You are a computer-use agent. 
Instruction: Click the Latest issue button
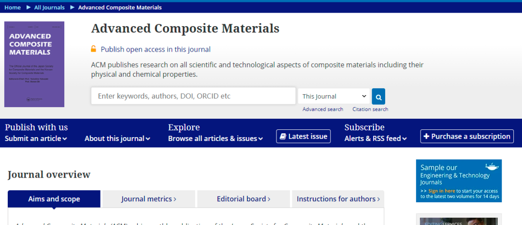[304, 137]
